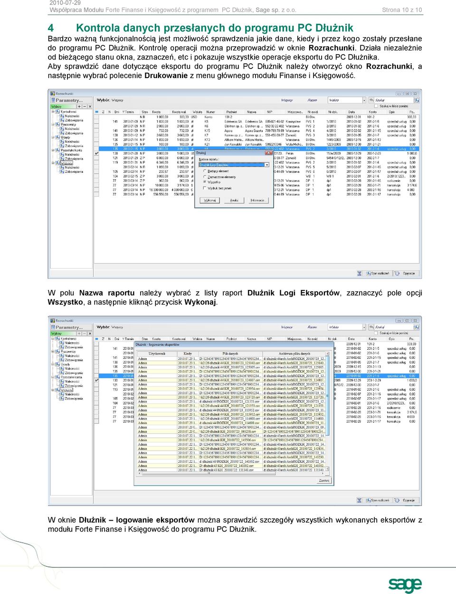
Task: Sort by Termin column in Drukuj-dialog window
Action: point(129,112)
